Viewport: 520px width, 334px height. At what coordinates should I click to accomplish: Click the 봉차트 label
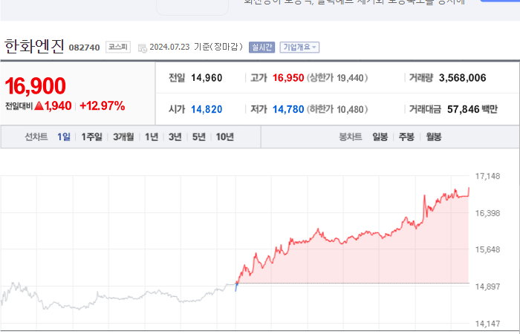[350, 137]
